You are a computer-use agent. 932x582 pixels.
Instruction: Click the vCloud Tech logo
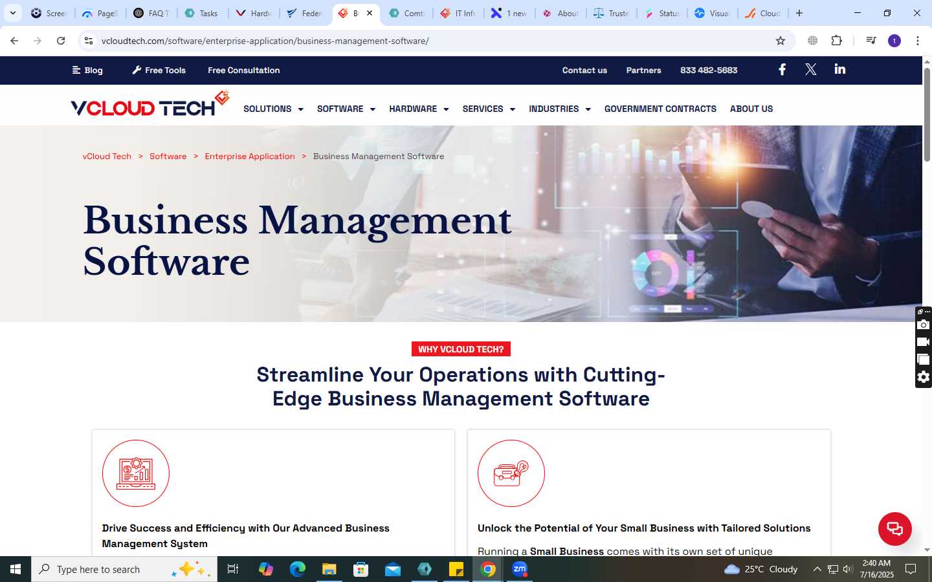(150, 105)
